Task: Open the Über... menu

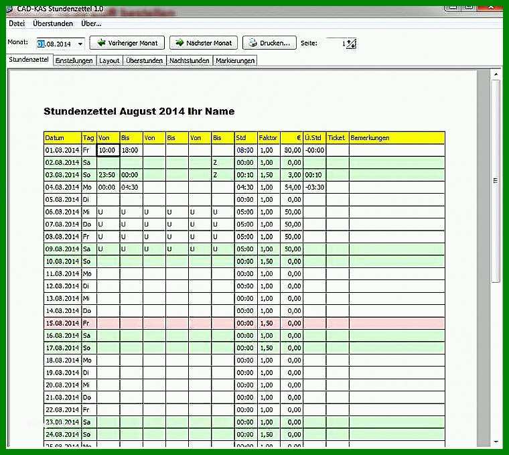Action: coord(91,23)
